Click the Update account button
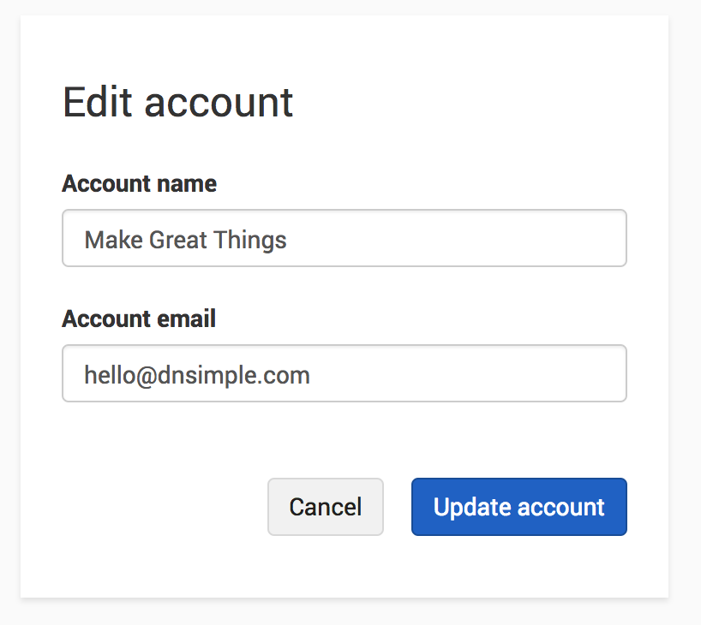Screen dimensions: 701x625 [518, 507]
